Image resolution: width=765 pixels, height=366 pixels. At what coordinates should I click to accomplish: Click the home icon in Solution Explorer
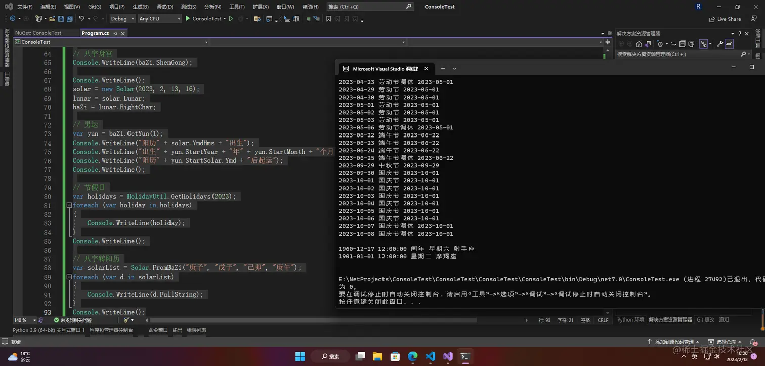coord(639,44)
